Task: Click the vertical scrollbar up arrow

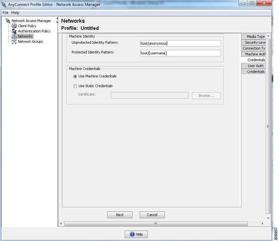Action: click(268, 36)
